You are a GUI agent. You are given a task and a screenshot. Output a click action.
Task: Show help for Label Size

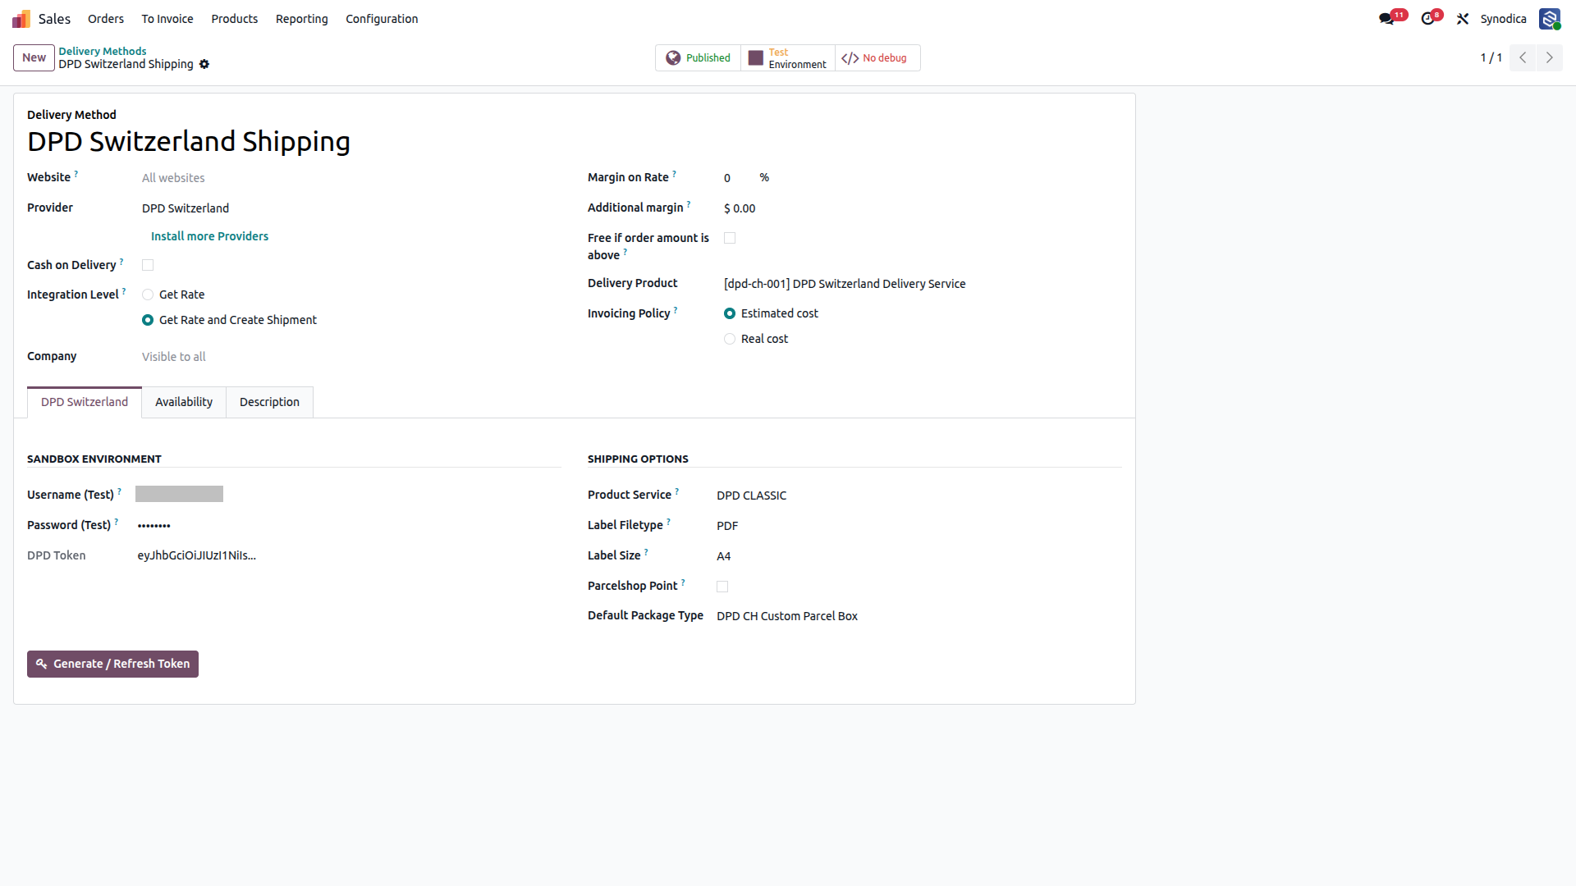[646, 552]
